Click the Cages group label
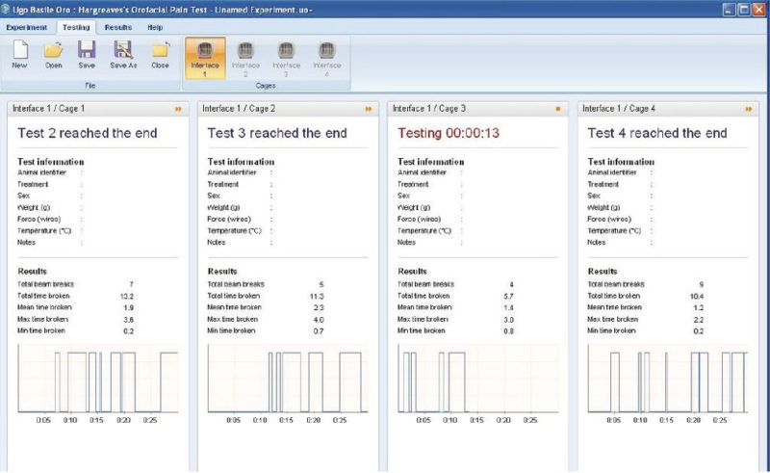Image resolution: width=770 pixels, height=473 pixels. 266,86
